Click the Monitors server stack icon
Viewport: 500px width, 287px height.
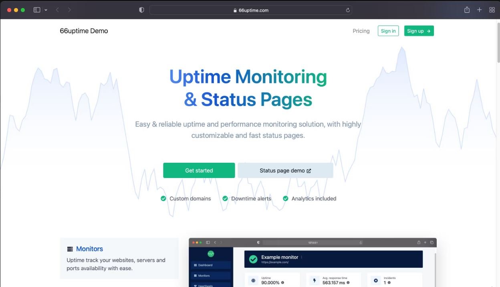point(70,249)
